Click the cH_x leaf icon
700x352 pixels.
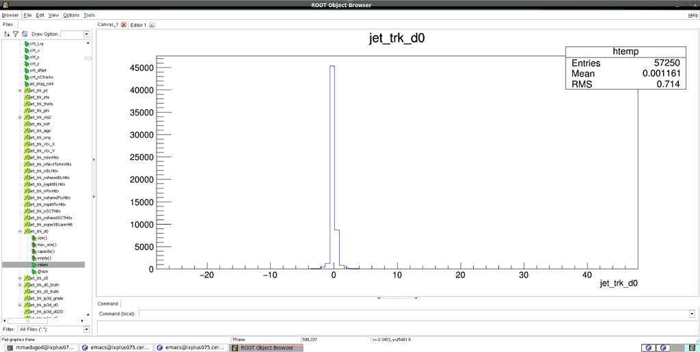click(x=27, y=51)
